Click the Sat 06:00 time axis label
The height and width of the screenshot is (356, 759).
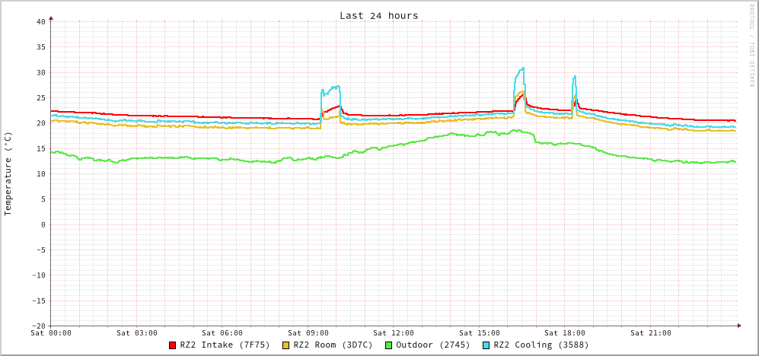(x=222, y=333)
